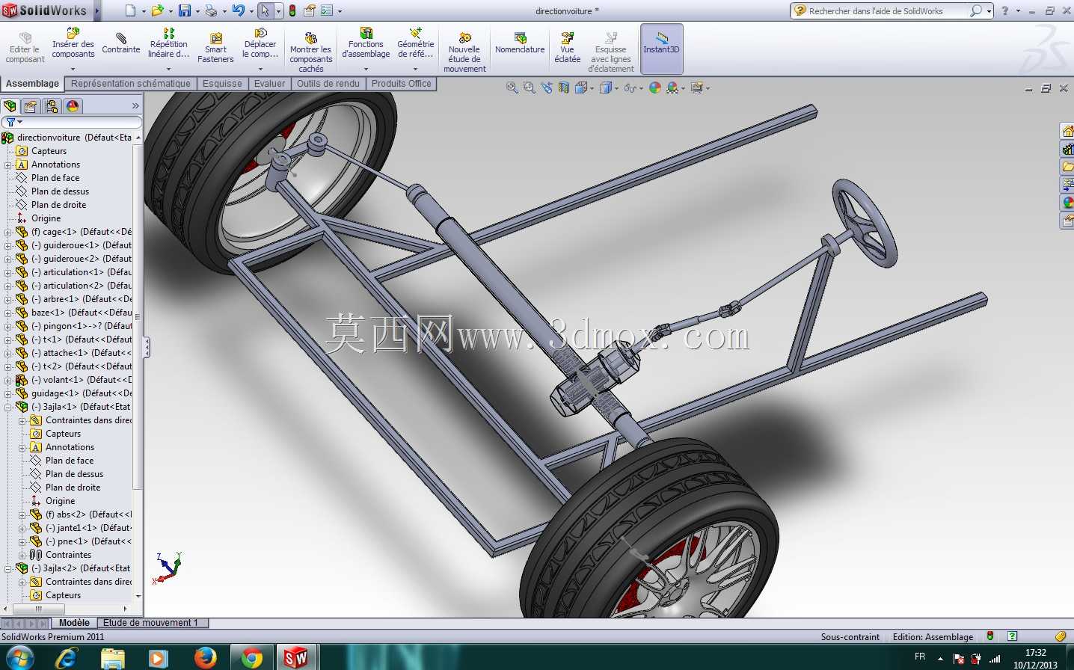
Task: Click the Zoom to area icon
Action: 529,87
